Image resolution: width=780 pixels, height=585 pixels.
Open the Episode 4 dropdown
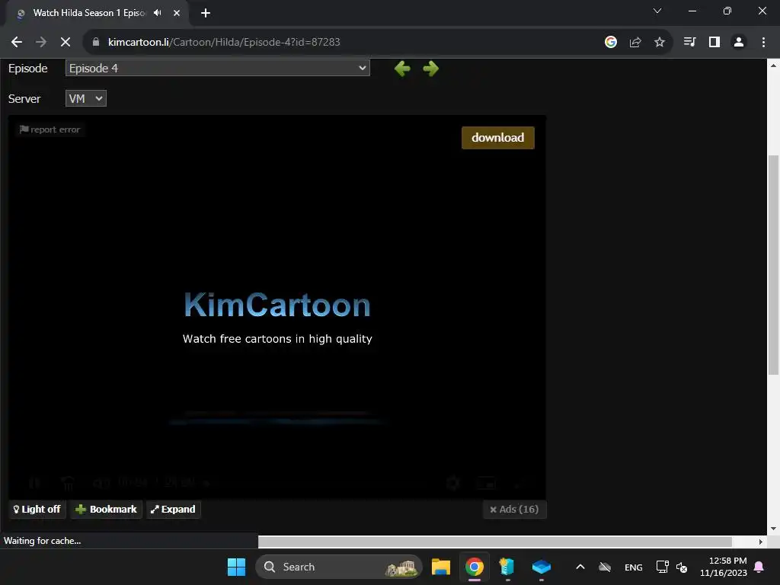point(217,68)
